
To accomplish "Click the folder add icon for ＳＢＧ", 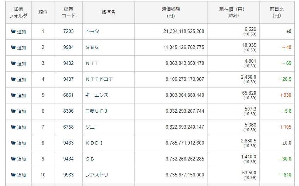I will tap(13, 47).
